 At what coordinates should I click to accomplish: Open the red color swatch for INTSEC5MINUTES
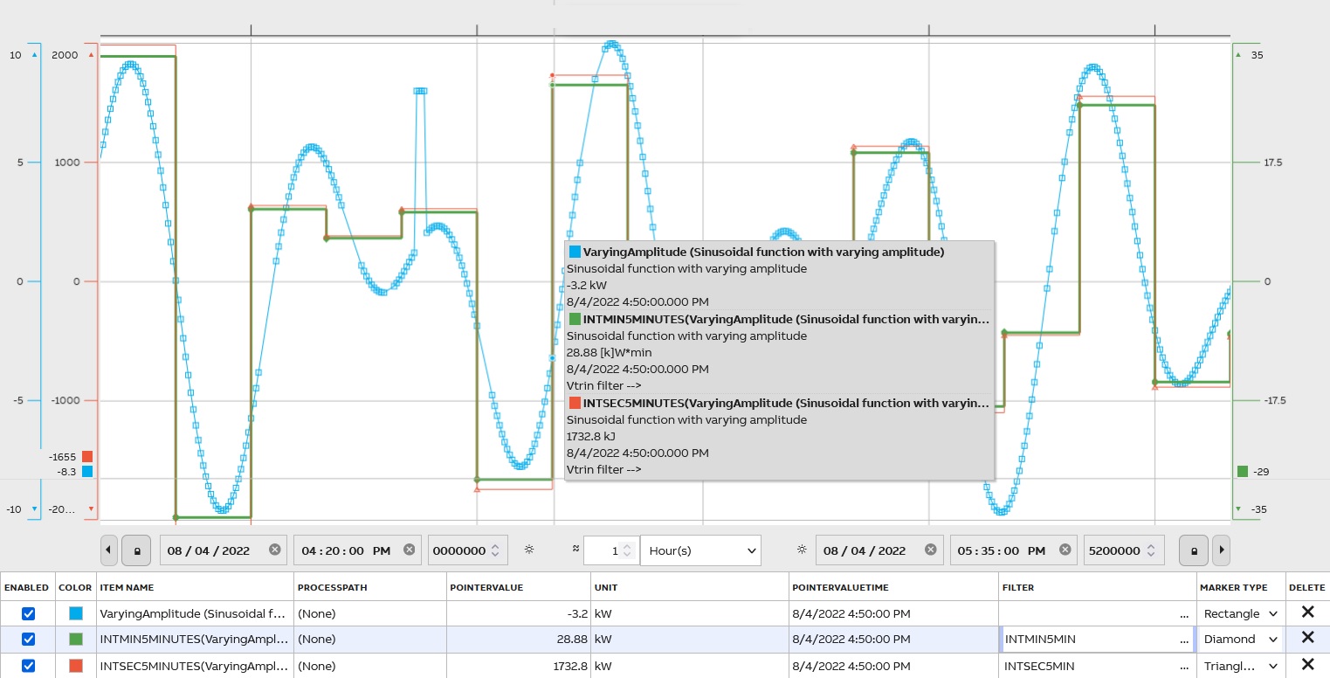click(76, 666)
